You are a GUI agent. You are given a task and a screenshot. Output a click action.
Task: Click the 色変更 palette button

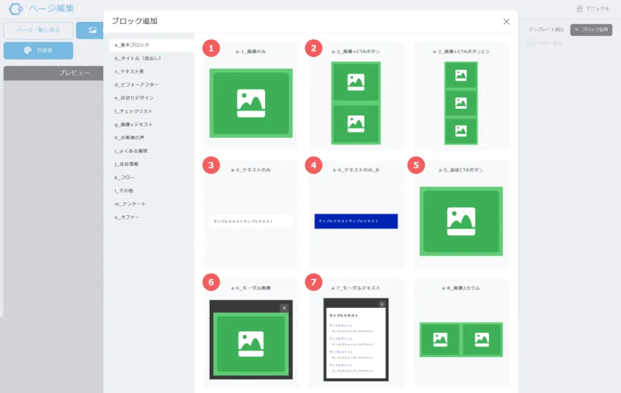click(x=38, y=50)
